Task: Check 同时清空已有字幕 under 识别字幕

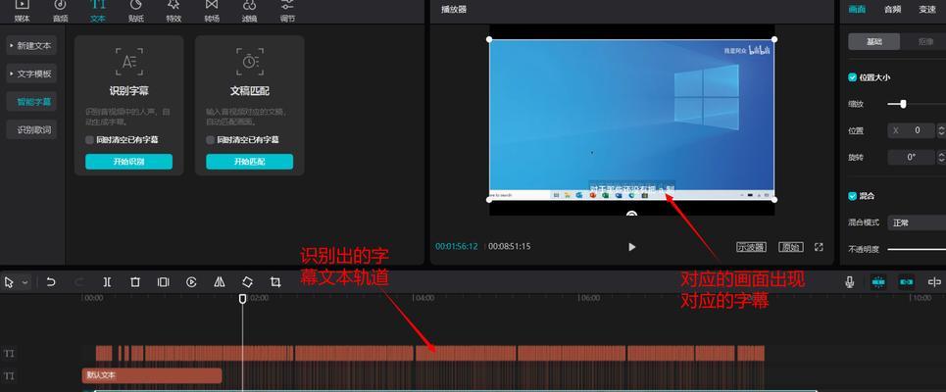Action: pyautogui.click(x=89, y=140)
